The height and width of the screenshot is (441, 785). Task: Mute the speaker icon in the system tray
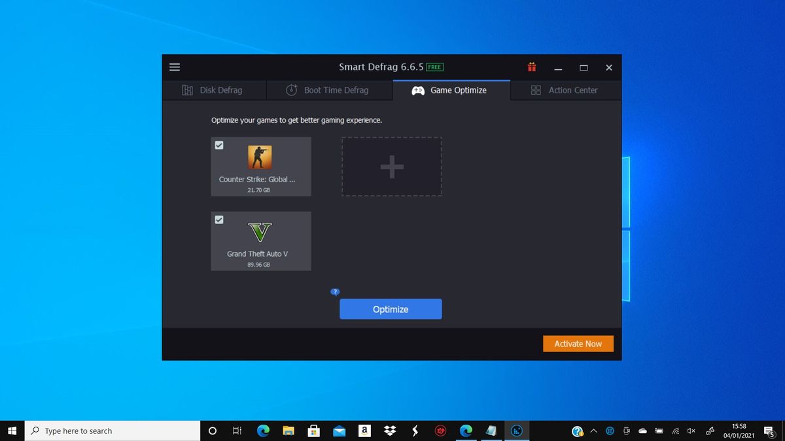click(691, 431)
